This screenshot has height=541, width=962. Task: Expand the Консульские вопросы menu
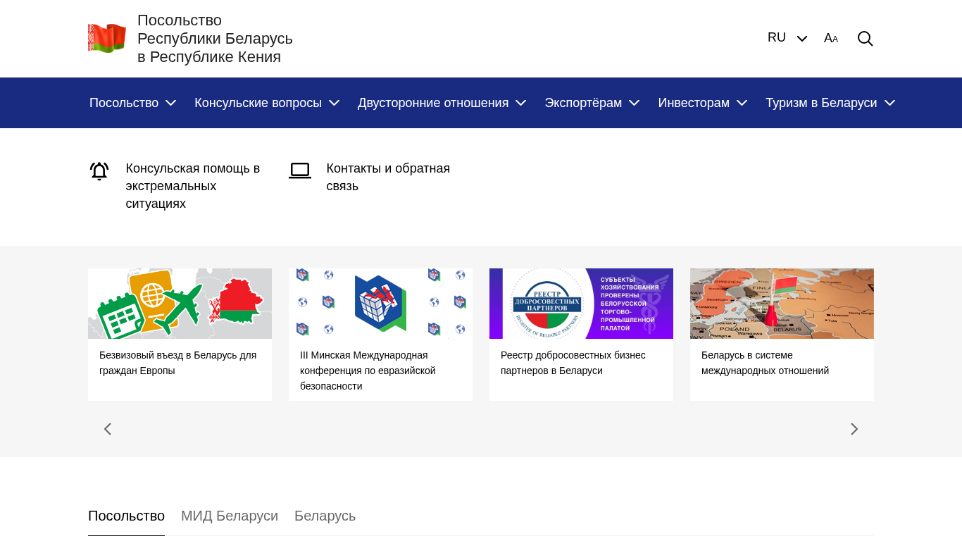tap(267, 103)
